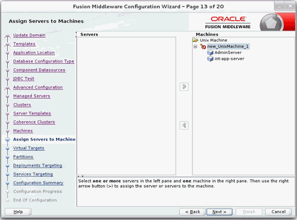Go to Deployments Targeting step
The height and width of the screenshot is (220, 297).
(37, 166)
